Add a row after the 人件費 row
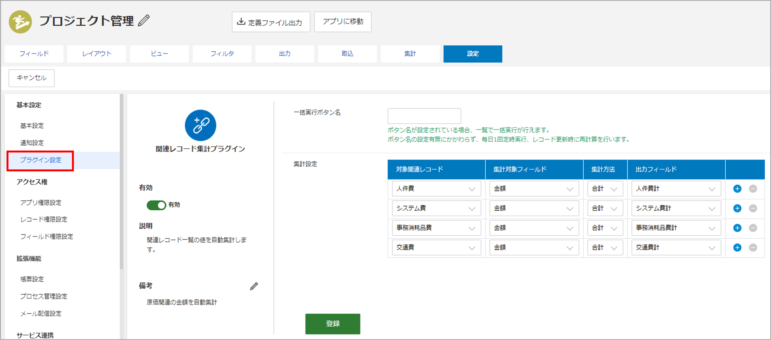Viewport: 771px width, 340px height. [x=737, y=189]
